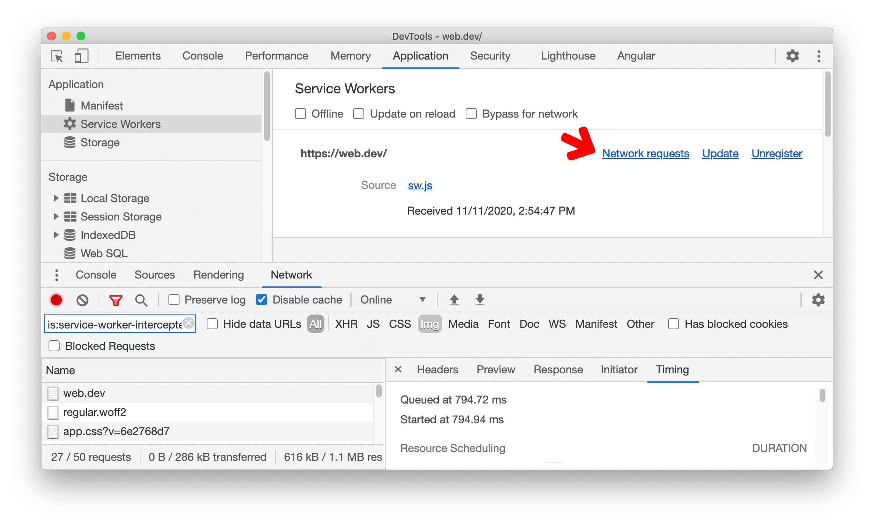
Task: Toggle the Offline checkbox
Action: point(300,113)
